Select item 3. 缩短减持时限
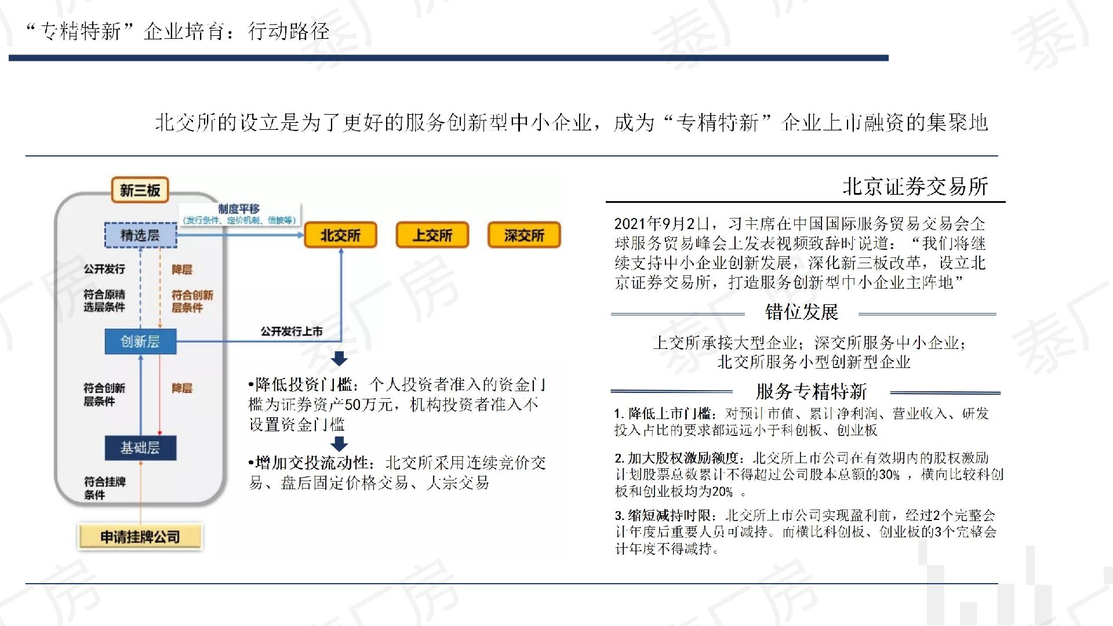Screen dimensions: 1113x626 [806, 532]
